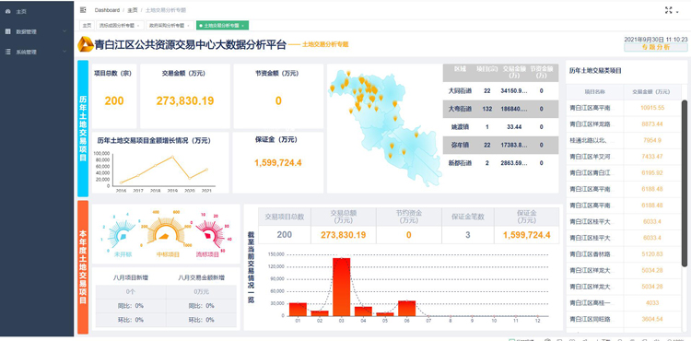
Task: Toggle the sidebar collapse hamburger icon
Action: pyautogui.click(x=83, y=10)
